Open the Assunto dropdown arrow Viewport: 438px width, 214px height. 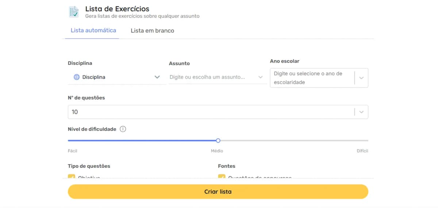pyautogui.click(x=261, y=77)
